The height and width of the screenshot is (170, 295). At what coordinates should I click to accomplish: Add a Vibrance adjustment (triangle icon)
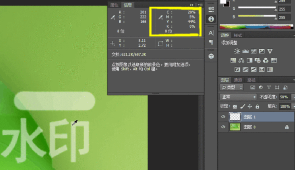pos(270,51)
